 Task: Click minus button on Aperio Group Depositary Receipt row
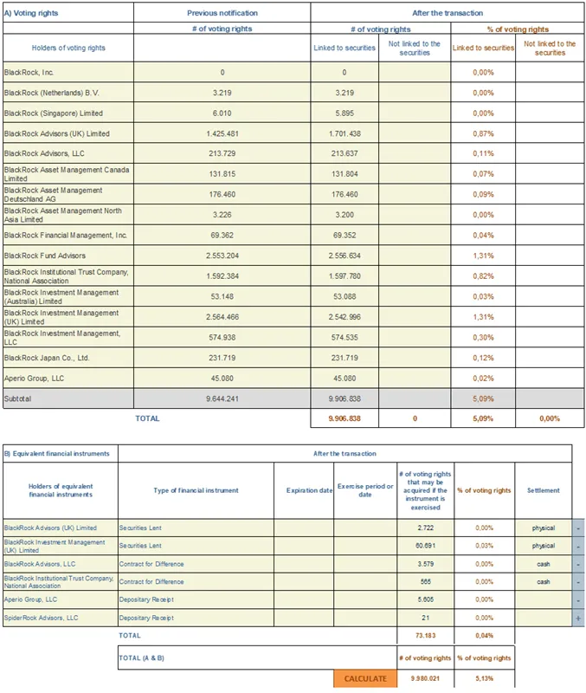pos(578,599)
